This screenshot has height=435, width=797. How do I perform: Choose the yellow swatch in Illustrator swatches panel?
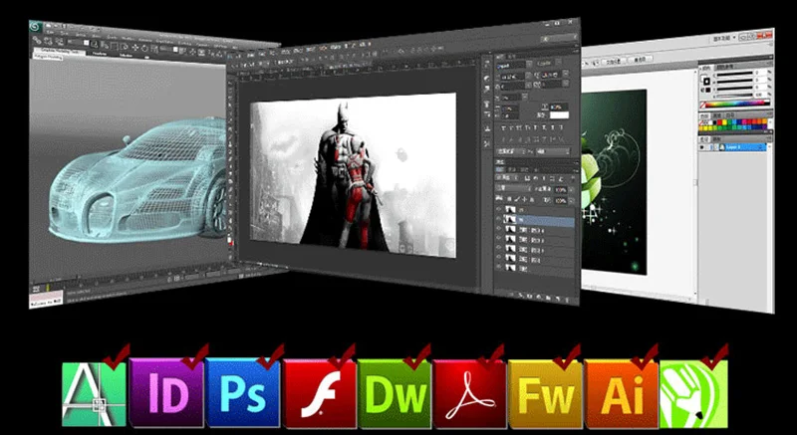point(724,122)
